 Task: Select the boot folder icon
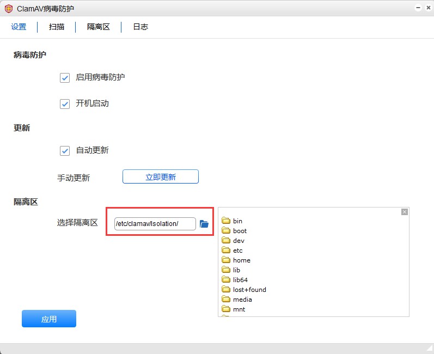click(226, 231)
